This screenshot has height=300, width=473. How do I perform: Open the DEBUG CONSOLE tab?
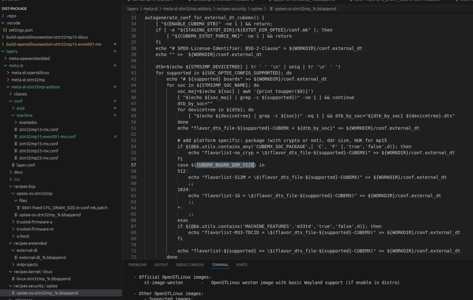tap(190, 264)
